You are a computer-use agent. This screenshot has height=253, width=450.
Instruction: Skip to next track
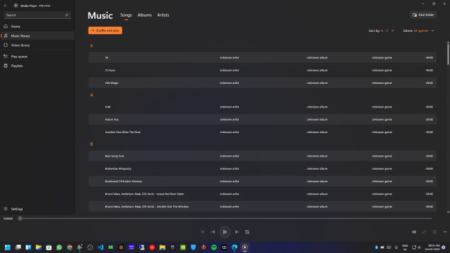point(237,232)
